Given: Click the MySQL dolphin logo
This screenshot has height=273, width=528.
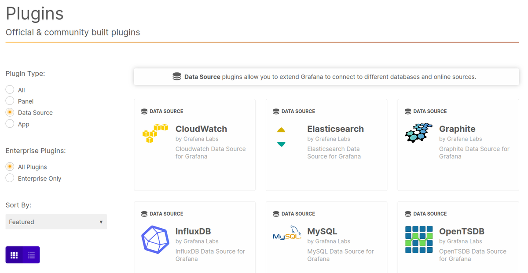Looking at the screenshot, I should [x=287, y=233].
